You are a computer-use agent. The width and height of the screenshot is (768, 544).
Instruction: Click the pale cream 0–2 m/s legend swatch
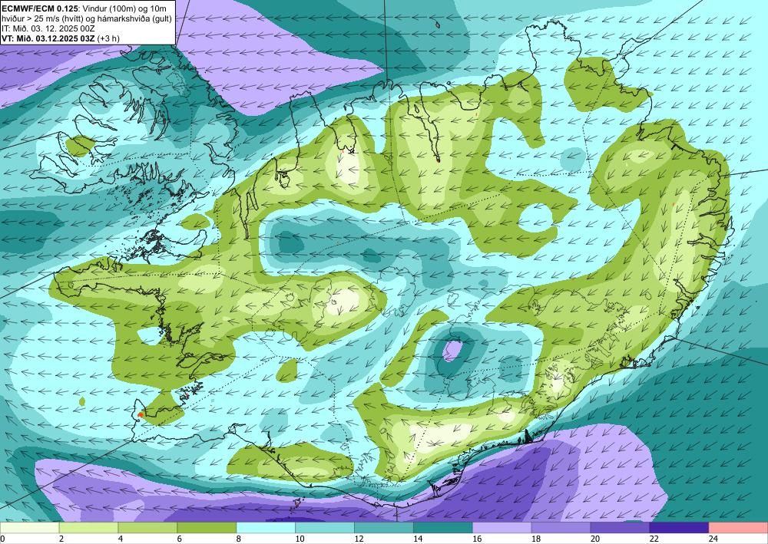pyautogui.click(x=29, y=528)
